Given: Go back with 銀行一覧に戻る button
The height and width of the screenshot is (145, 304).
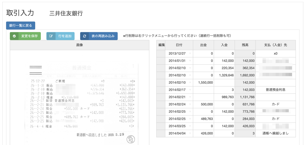Looking at the screenshot, I should 21,26.
